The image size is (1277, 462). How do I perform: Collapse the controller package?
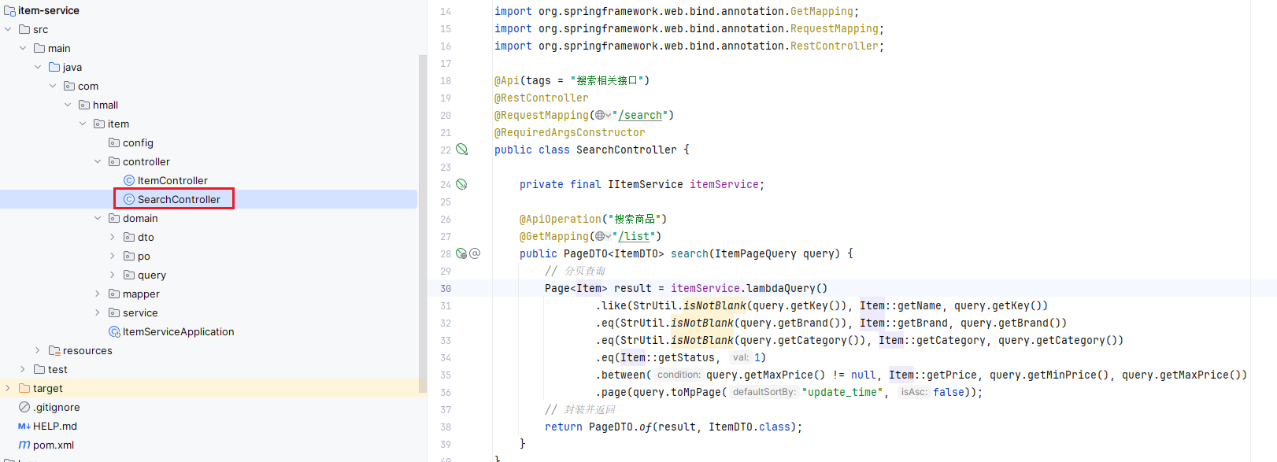coord(98,161)
